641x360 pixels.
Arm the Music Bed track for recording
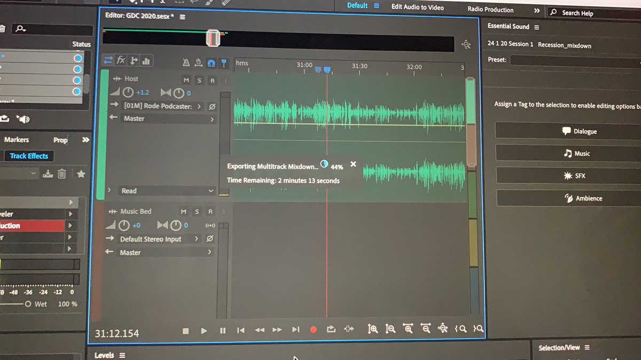[210, 211]
